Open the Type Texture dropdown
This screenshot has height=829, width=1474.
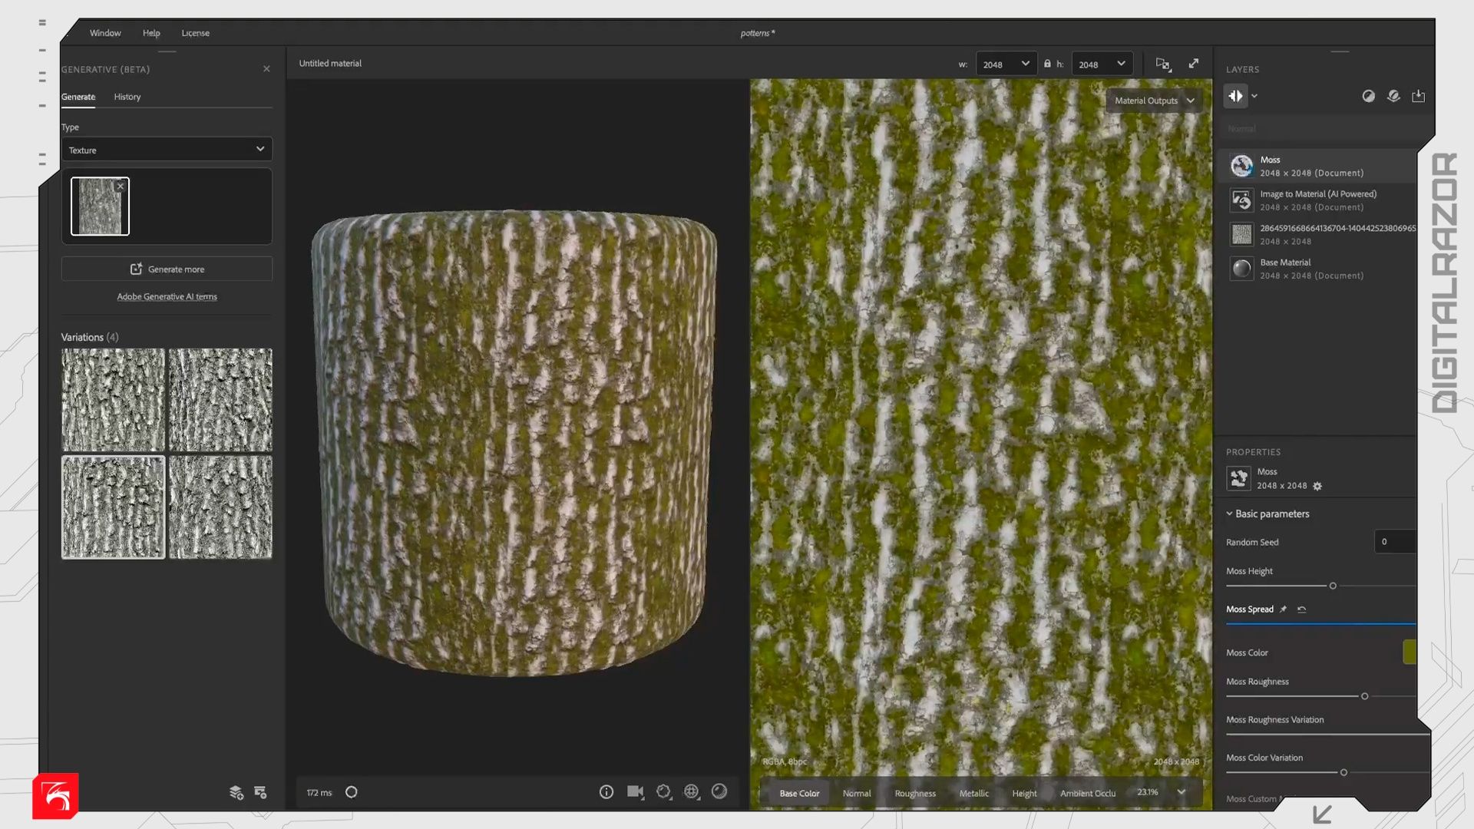167,150
